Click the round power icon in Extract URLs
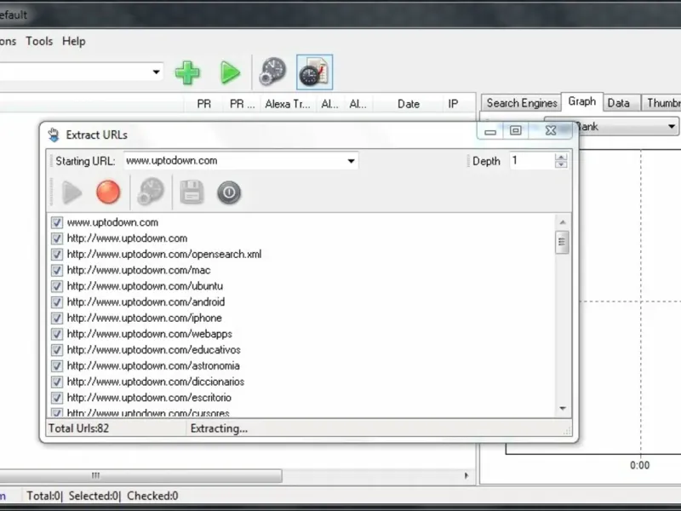The image size is (681, 511). (229, 192)
